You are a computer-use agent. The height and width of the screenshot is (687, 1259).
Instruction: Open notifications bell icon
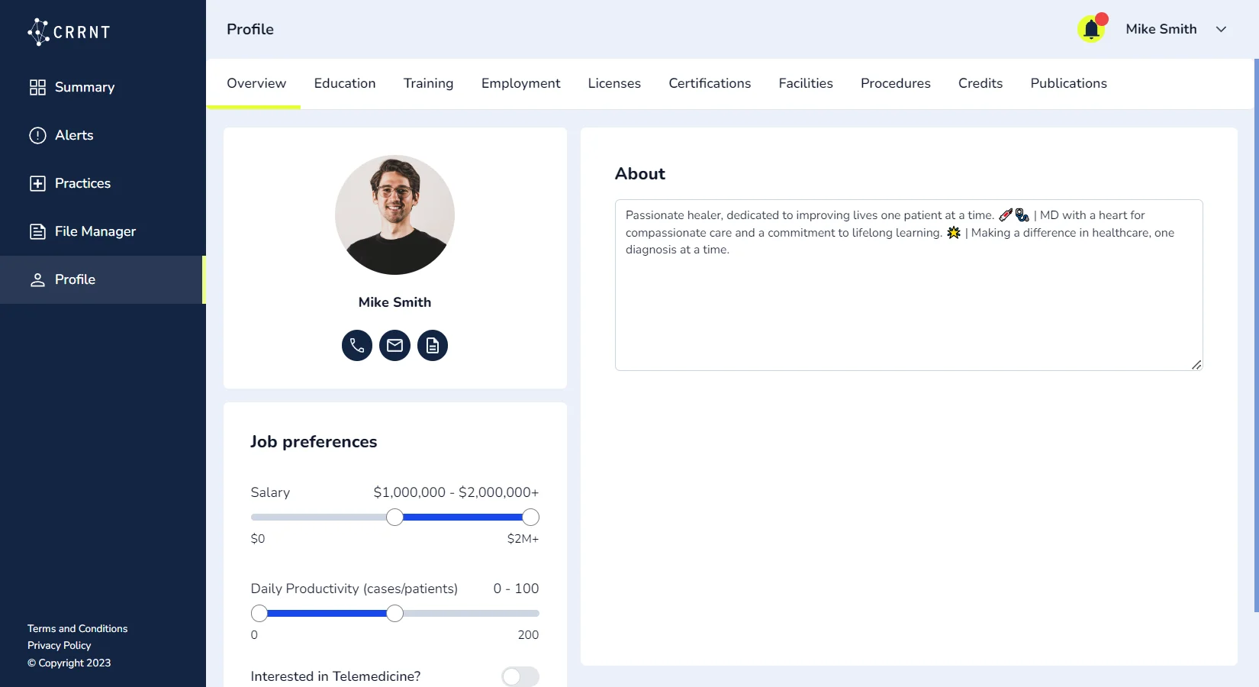(1091, 30)
